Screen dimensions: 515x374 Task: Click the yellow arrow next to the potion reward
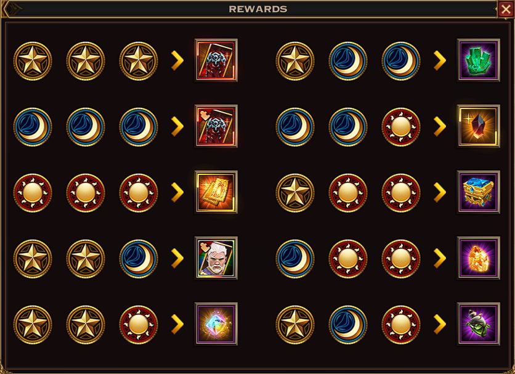pos(440,324)
